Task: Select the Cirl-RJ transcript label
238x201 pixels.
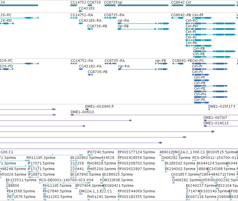Action: point(191,37)
